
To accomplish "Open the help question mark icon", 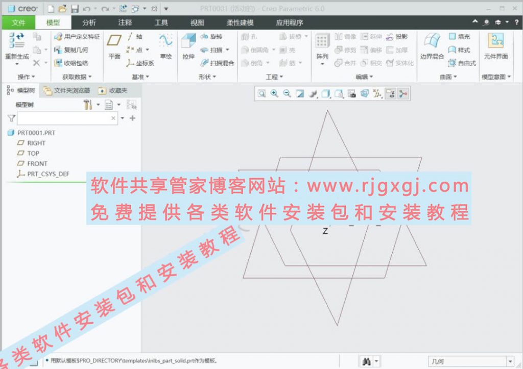I will coord(516,22).
